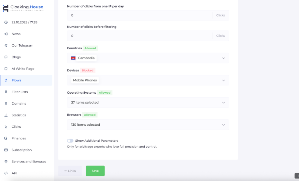Toggle the Devices Blocked badge

tap(88, 70)
